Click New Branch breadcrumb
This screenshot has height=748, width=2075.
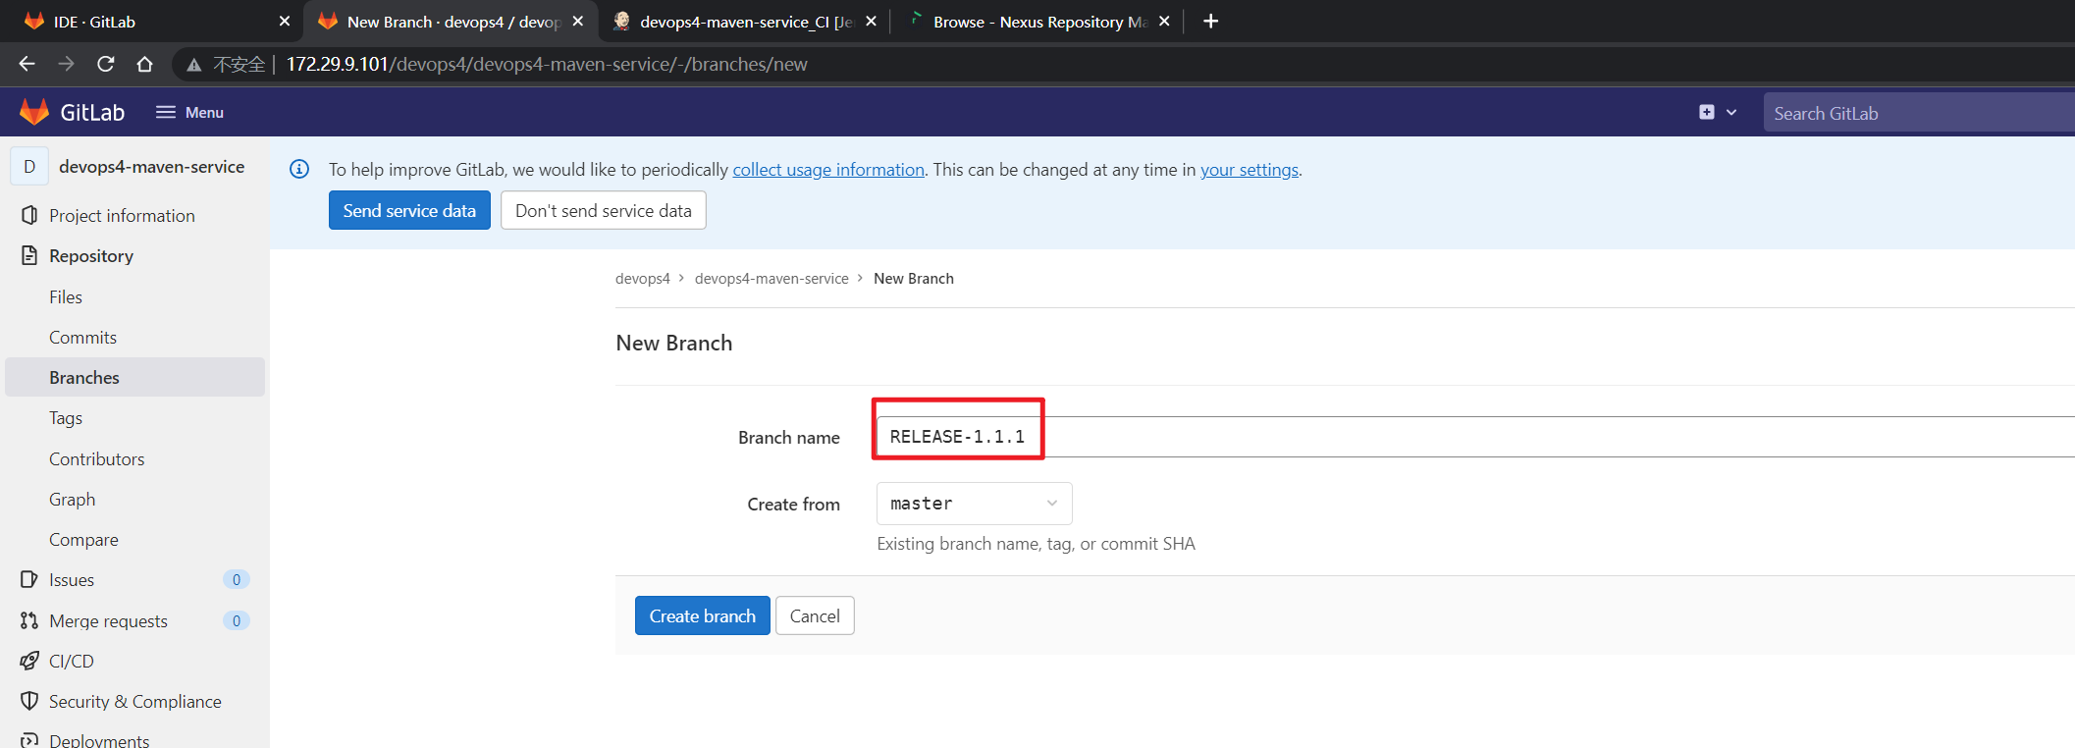(x=914, y=279)
